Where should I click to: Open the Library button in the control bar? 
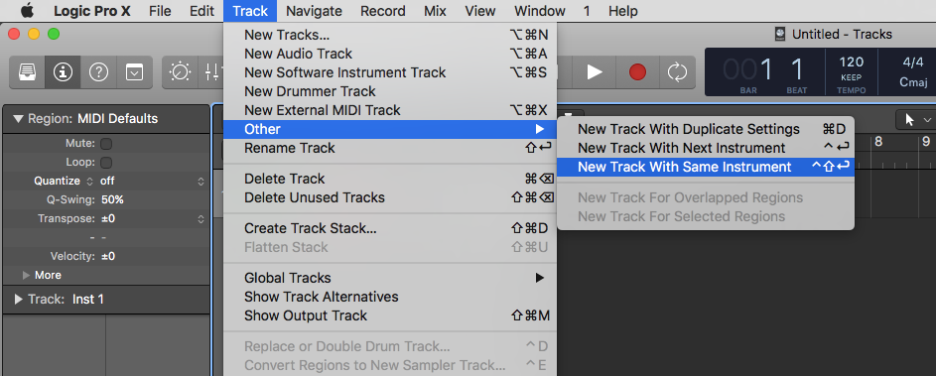pos(27,72)
